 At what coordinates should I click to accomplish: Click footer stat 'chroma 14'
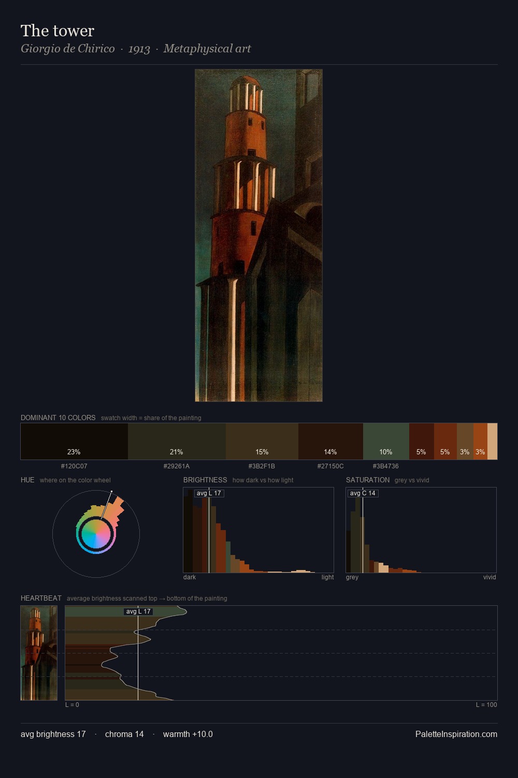coord(124,734)
